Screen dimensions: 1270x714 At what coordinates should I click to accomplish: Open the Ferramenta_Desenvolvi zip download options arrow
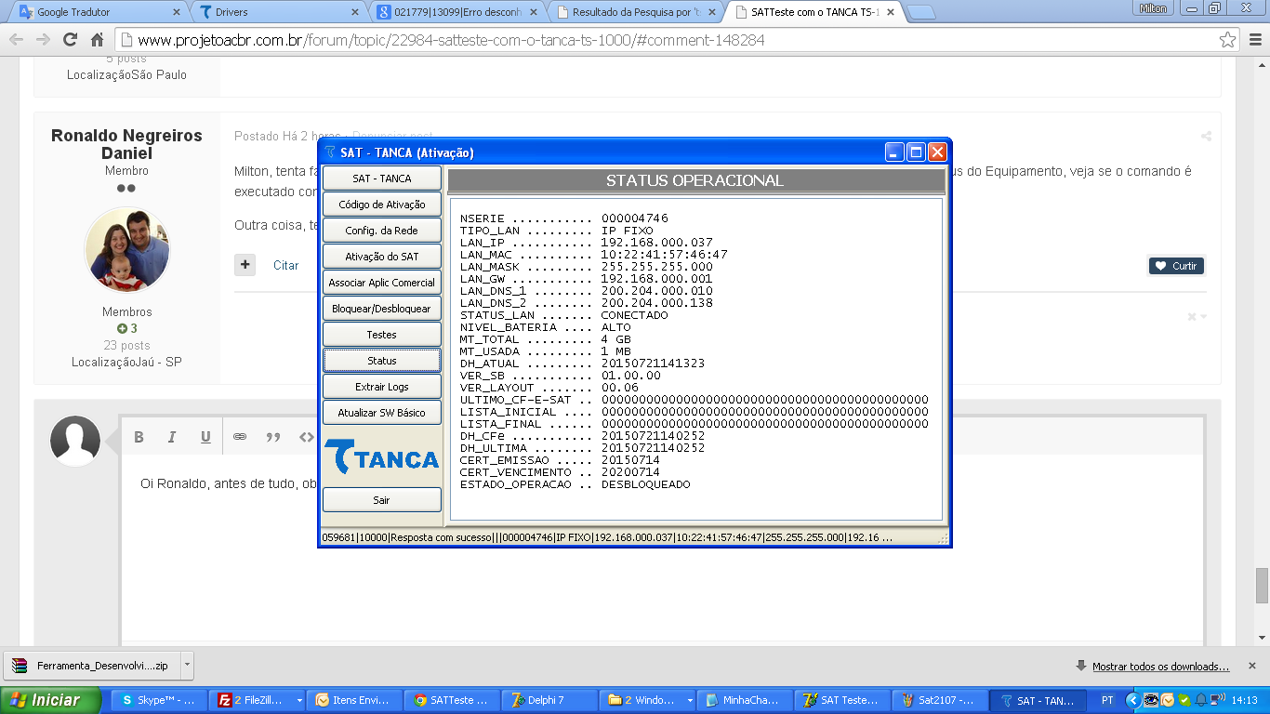[x=187, y=666]
